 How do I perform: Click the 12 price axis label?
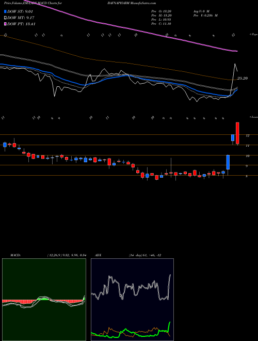coord(247,136)
